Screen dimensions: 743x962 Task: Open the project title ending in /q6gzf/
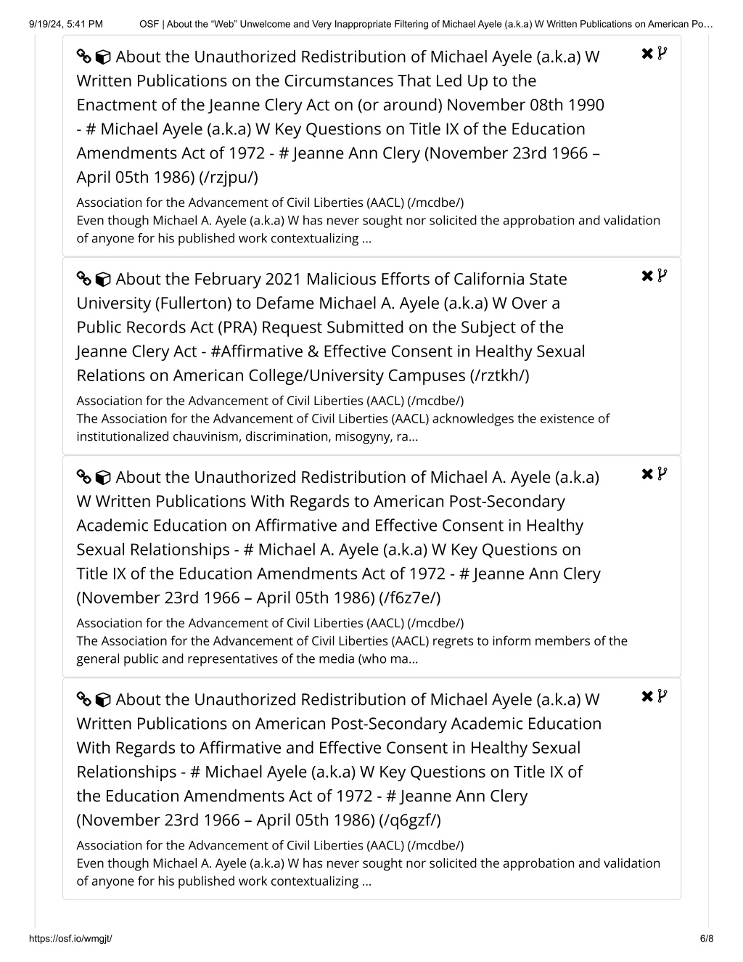tap(339, 759)
